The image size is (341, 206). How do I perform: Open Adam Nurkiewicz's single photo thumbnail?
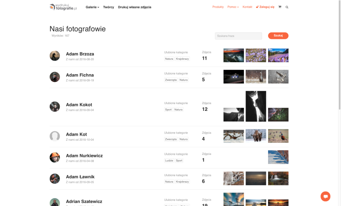[x=278, y=157]
